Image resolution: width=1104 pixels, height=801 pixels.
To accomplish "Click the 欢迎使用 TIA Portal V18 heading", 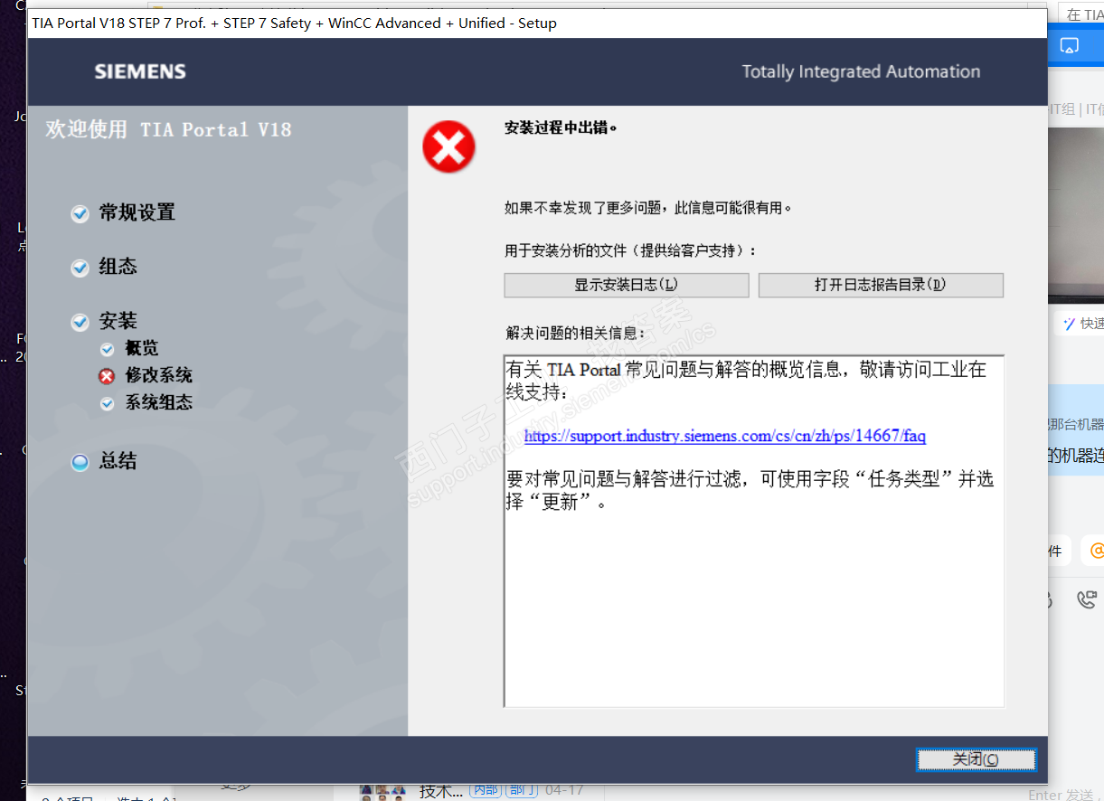I will tap(168, 129).
